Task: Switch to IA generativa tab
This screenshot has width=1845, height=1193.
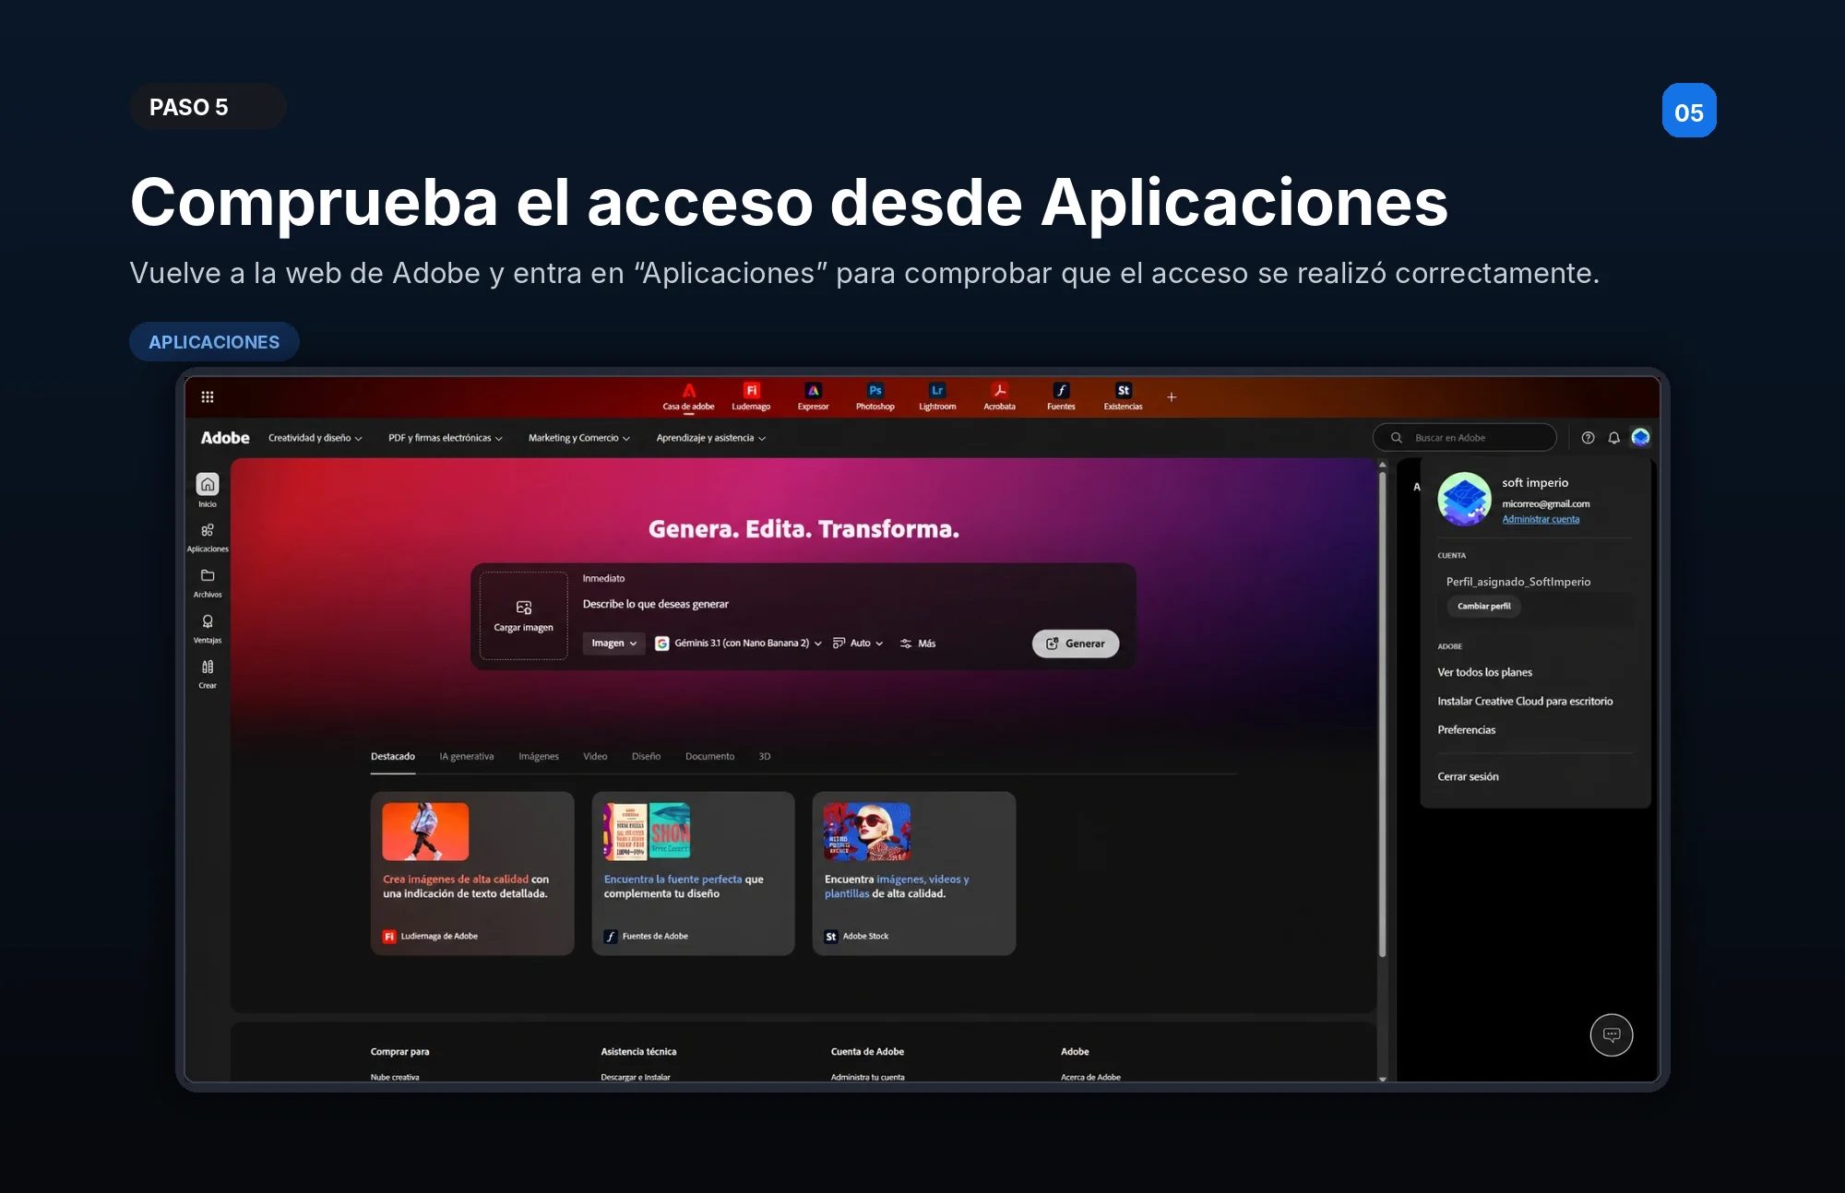Action: pyautogui.click(x=467, y=756)
